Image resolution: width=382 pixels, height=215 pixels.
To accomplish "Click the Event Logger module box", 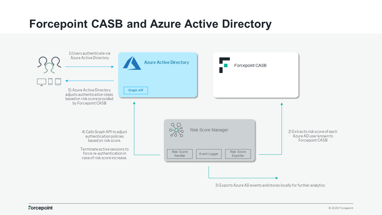I will [x=209, y=154].
